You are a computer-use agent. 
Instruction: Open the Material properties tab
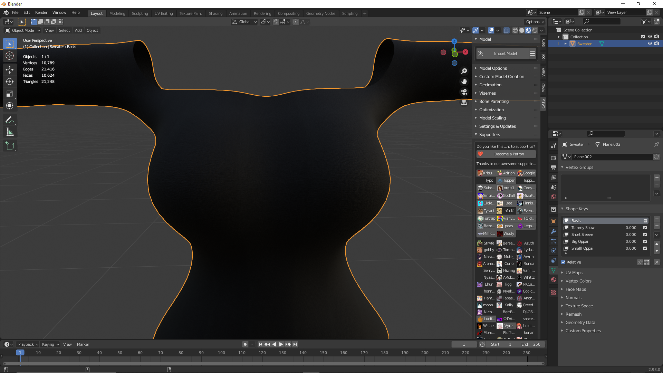pos(554,280)
